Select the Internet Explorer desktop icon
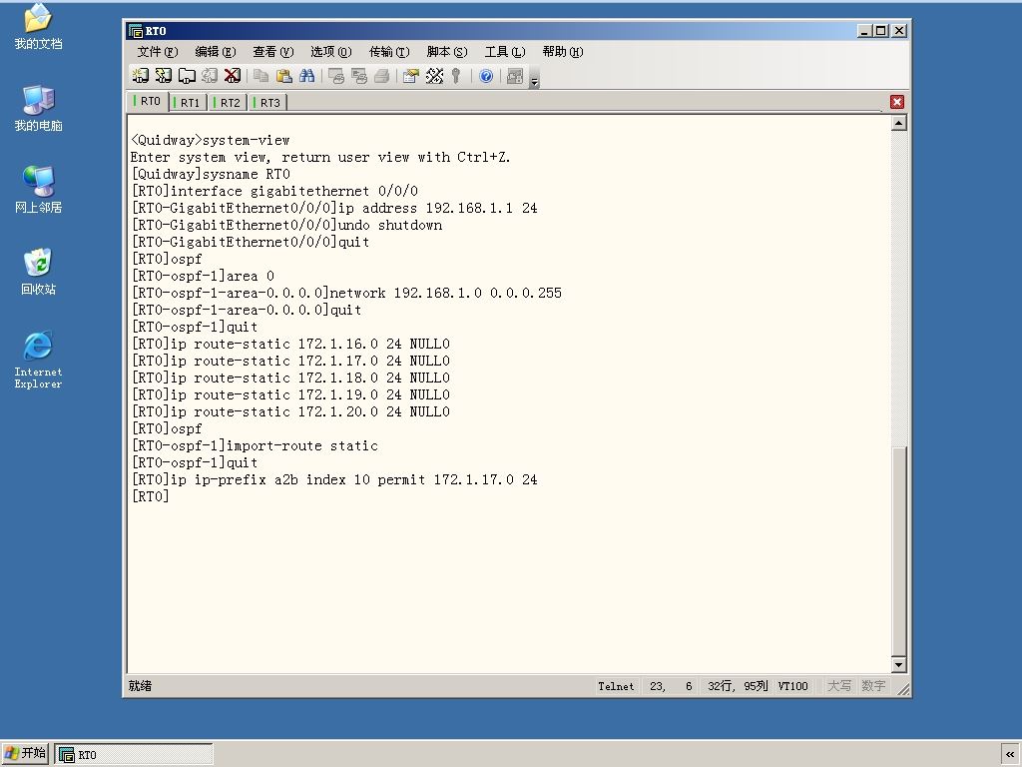 (x=39, y=360)
